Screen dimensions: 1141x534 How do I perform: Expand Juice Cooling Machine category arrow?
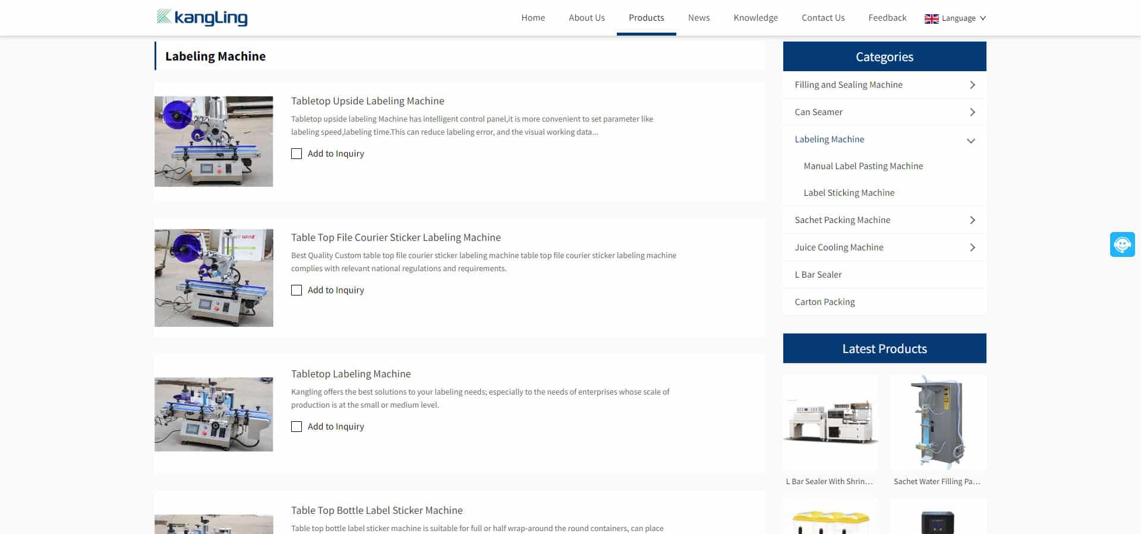point(972,247)
